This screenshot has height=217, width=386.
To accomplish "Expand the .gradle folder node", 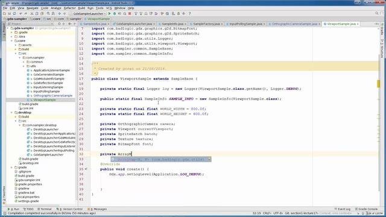I will 11,32.
